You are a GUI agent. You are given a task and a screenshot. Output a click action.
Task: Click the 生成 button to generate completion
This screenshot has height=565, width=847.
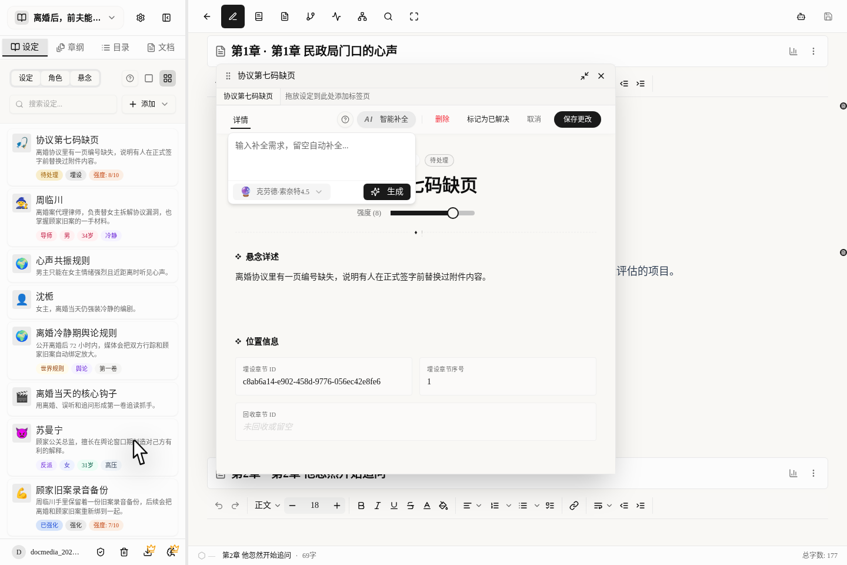(x=387, y=191)
